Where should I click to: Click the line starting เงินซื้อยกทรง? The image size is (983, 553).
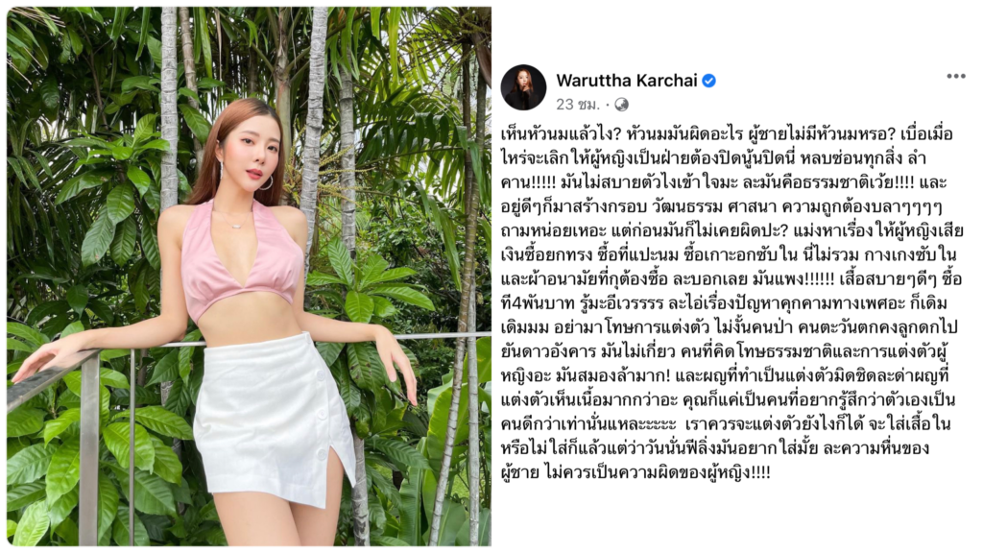(x=729, y=254)
